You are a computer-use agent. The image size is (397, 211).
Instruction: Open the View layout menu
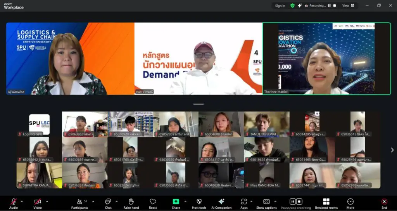point(348,5)
